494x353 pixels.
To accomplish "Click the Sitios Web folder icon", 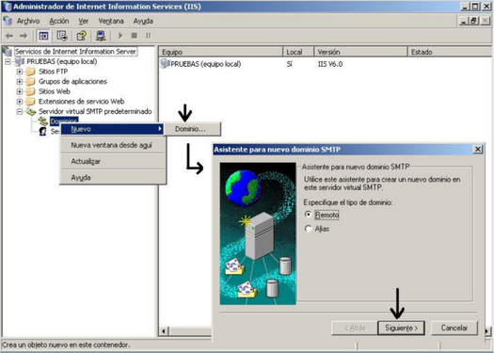I will 30,91.
